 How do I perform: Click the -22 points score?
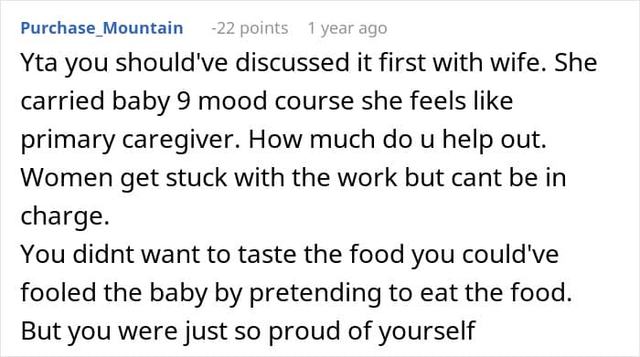point(250,28)
